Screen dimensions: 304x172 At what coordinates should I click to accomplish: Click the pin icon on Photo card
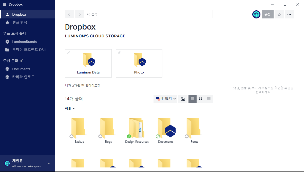click(x=119, y=53)
